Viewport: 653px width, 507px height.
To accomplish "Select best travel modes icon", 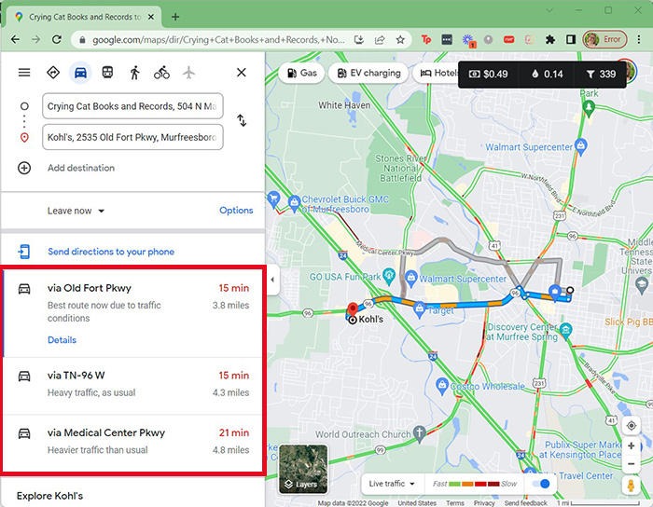I will tap(53, 73).
